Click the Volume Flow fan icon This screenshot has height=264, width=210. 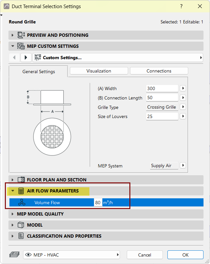[22, 202]
